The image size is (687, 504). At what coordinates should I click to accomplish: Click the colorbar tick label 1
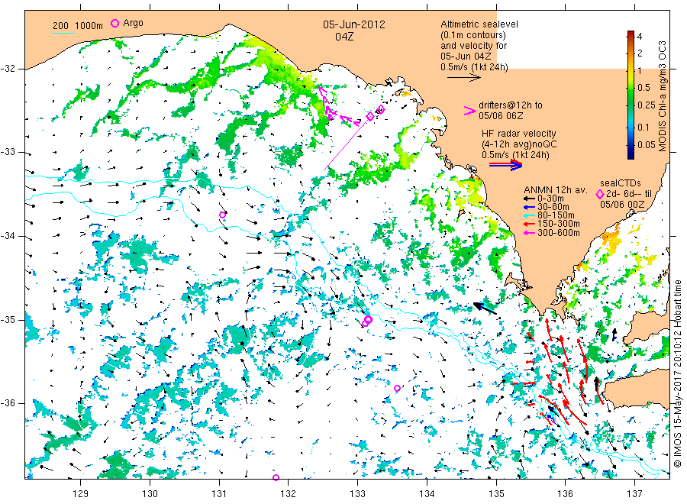point(639,70)
